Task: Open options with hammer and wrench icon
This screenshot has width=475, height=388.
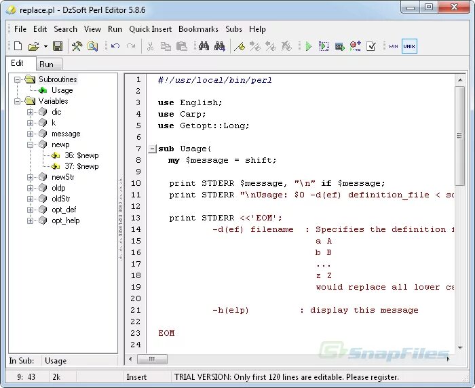Action: pyautogui.click(x=77, y=46)
